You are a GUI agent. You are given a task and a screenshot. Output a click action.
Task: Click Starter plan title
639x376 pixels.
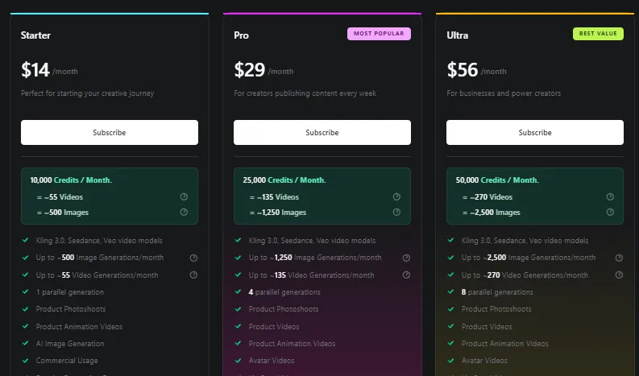pos(36,35)
